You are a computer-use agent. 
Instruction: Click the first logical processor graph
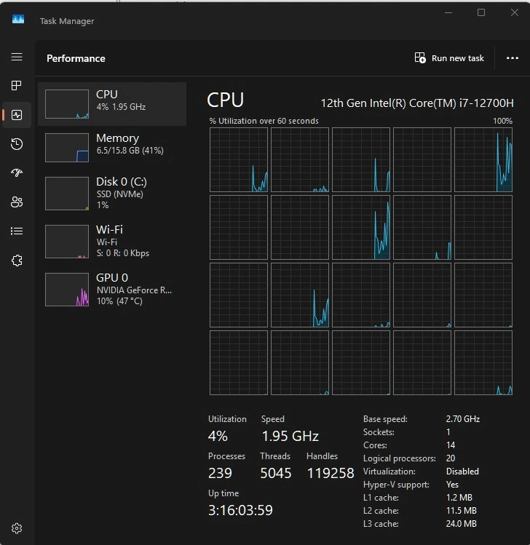coord(239,159)
